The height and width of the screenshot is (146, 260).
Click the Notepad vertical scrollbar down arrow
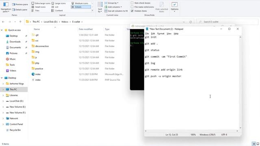pos(240,128)
